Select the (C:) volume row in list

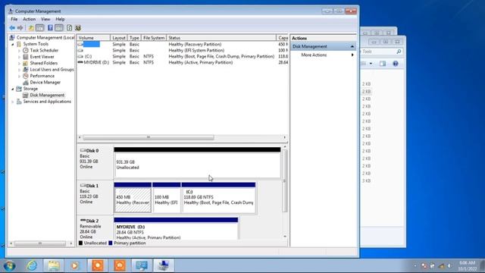(x=183, y=56)
